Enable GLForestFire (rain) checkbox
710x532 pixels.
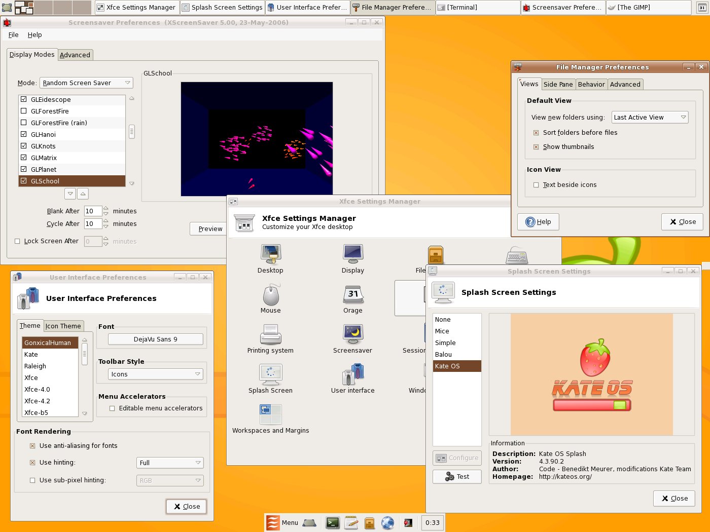(23, 123)
